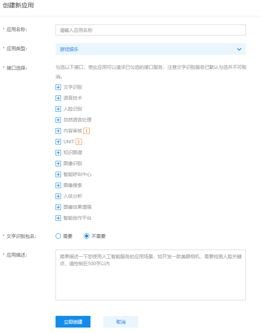Click the 知识图谱 tree label
261x333 pixels.
click(x=73, y=153)
